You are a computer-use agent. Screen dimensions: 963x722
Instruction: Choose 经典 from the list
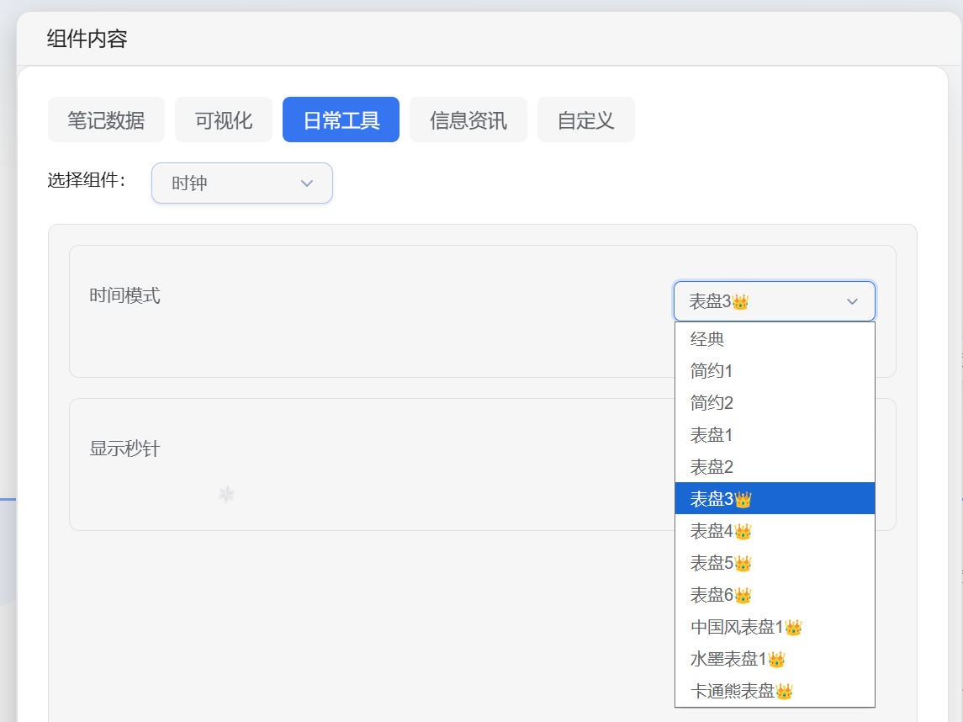point(775,339)
